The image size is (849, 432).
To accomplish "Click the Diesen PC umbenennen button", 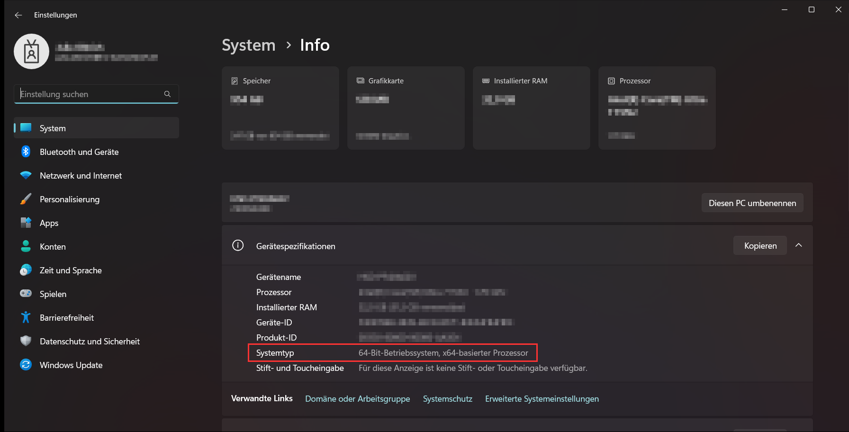I will 752,203.
